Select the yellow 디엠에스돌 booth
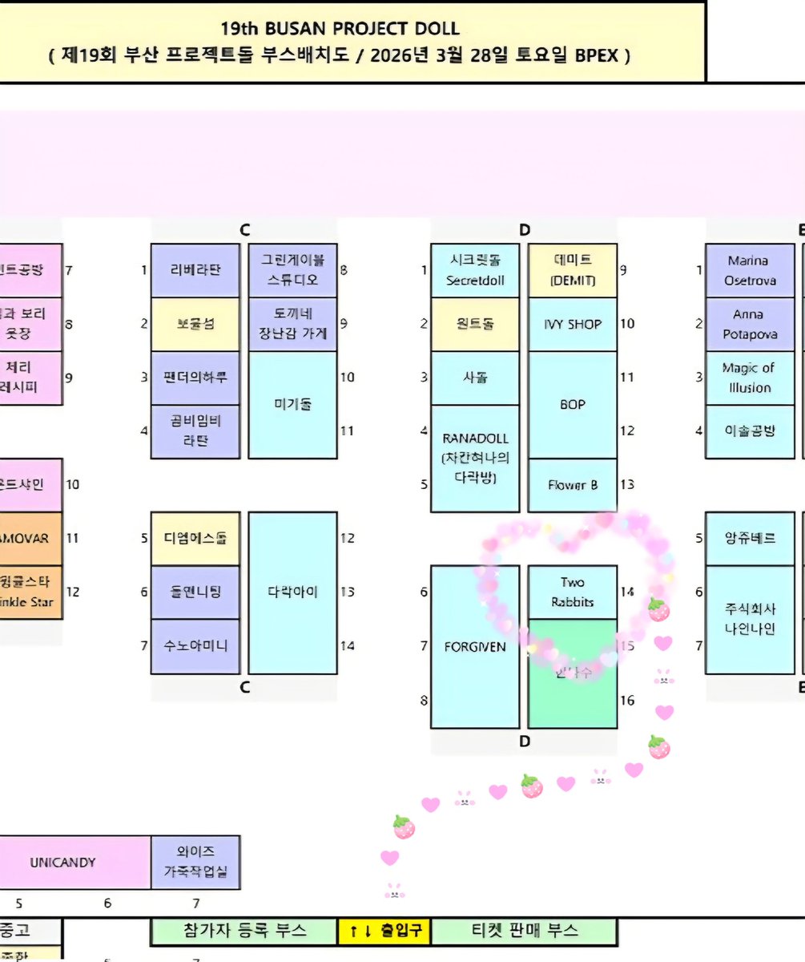The image size is (805, 962). (195, 539)
